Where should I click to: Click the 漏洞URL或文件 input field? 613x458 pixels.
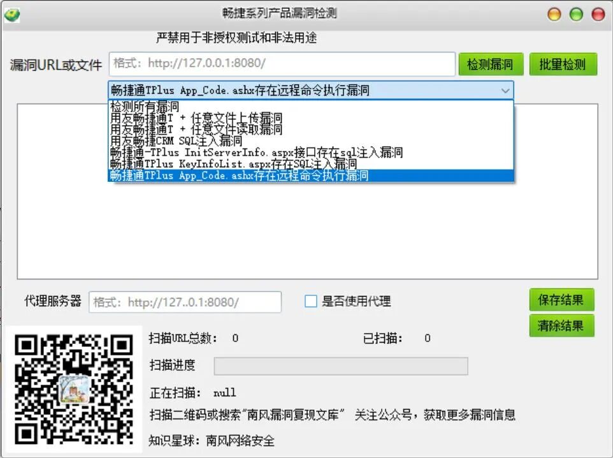click(x=282, y=64)
